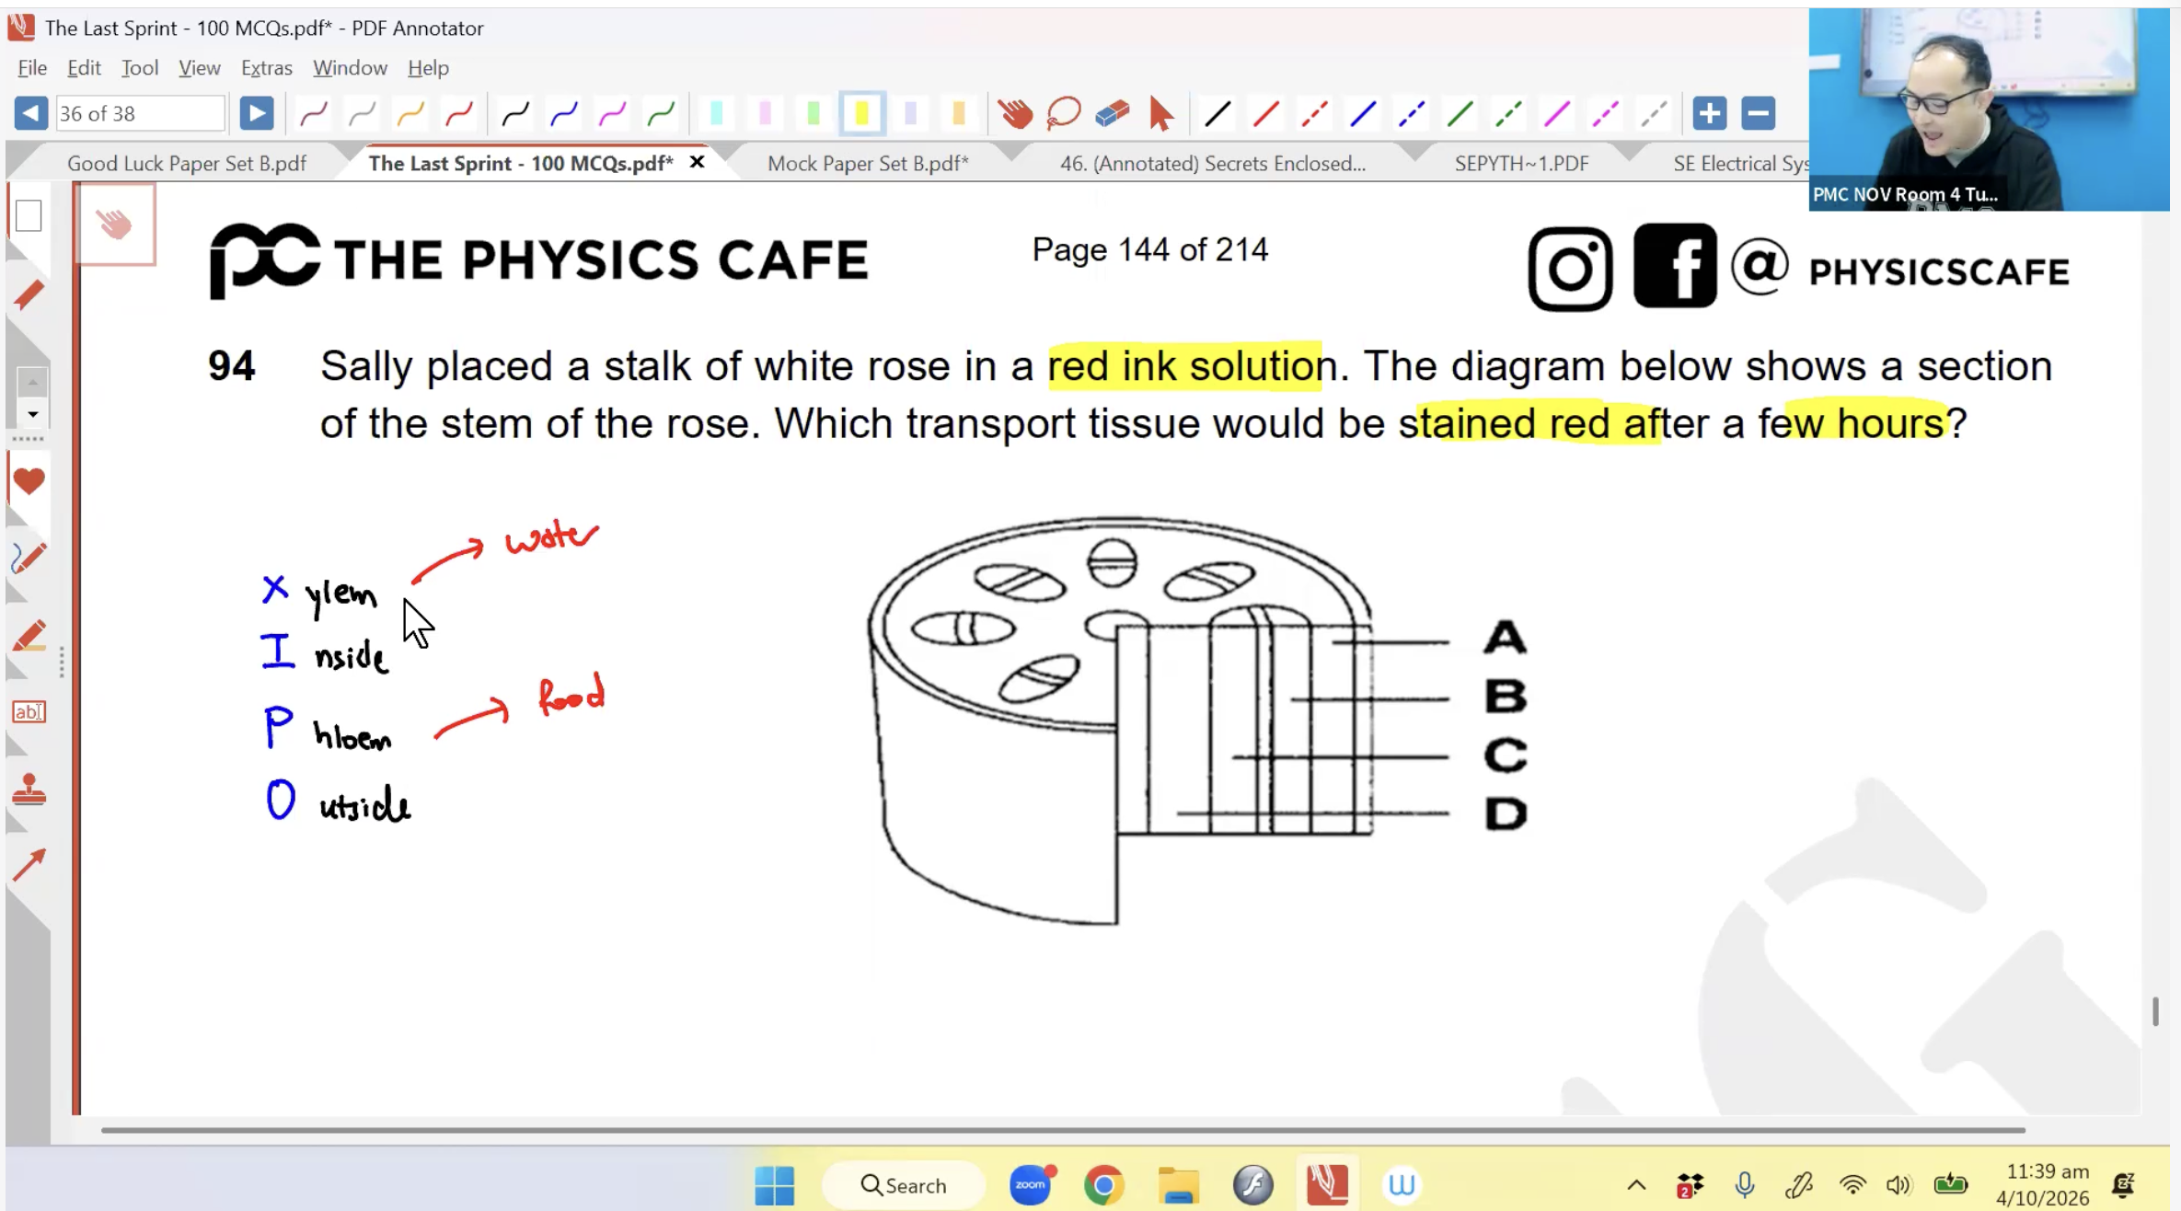
Task: Click the page number field 36 of 38
Action: (x=140, y=114)
